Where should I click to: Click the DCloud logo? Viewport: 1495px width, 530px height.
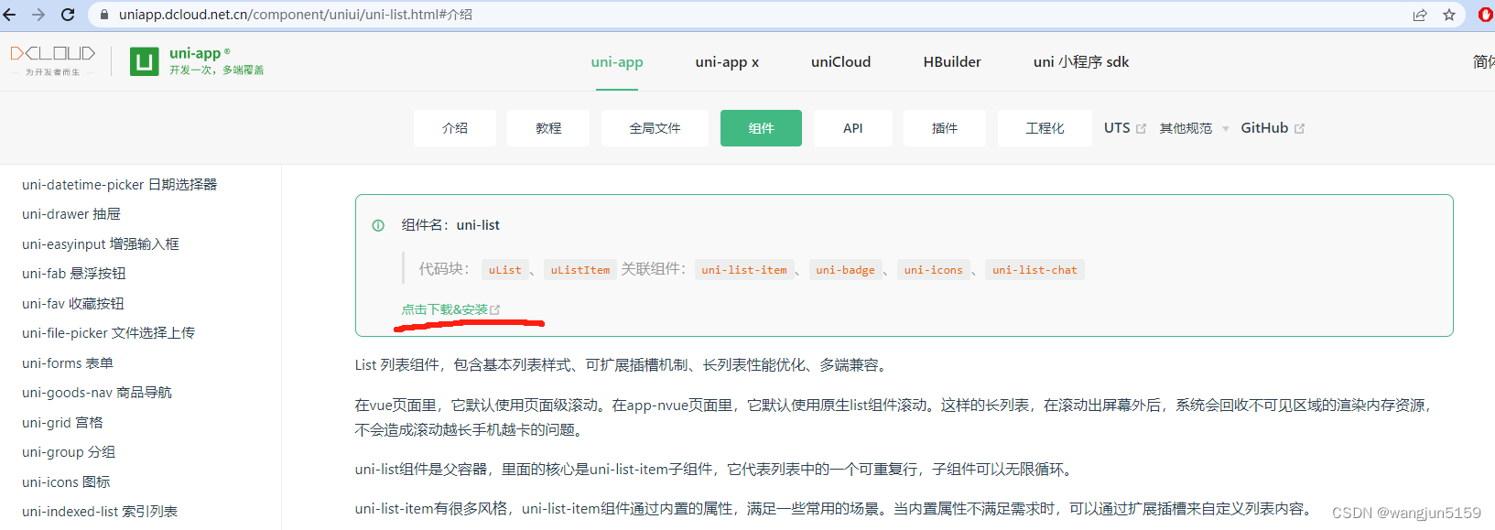tap(53, 60)
